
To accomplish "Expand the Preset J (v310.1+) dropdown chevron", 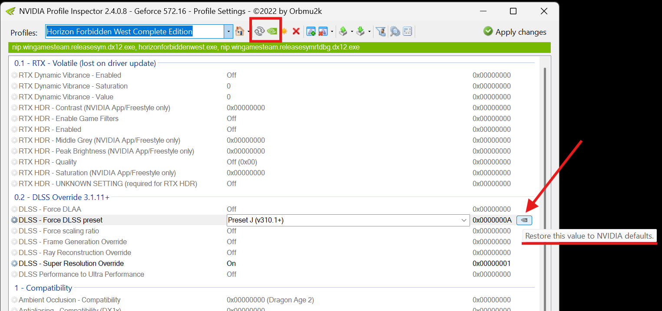I will [464, 220].
